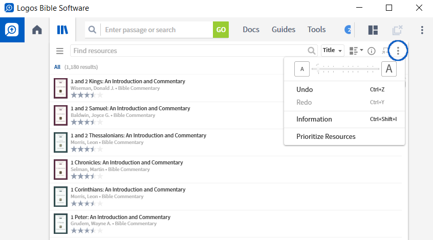Screen dimensions: 433x240
Task: Rate 1 Corinthians using stars
Action: (86, 203)
